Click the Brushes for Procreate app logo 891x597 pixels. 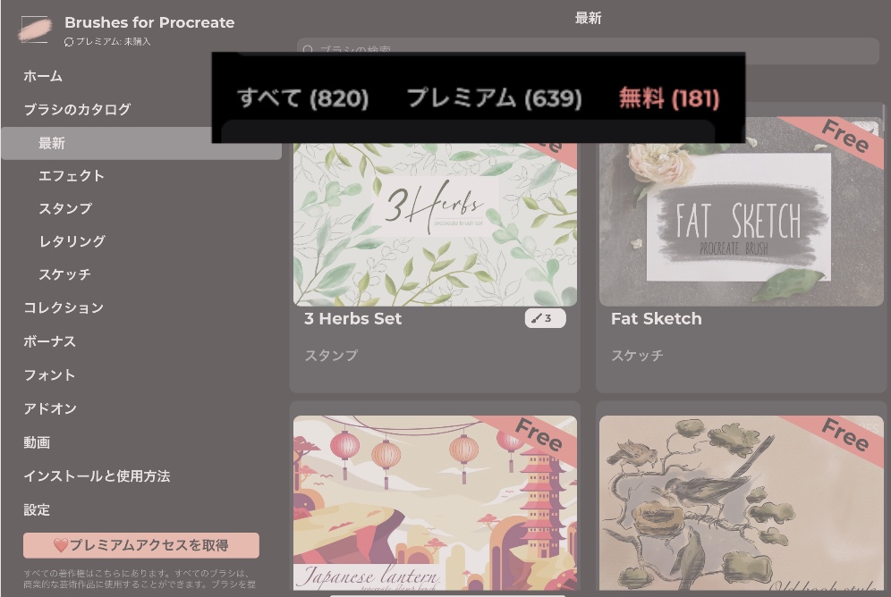[36, 29]
